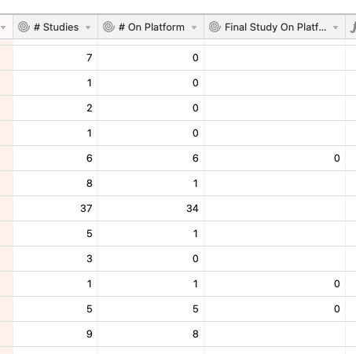356x354 pixels.
Task: Click the # On Platform cell with value 8
Action: [x=151, y=334]
